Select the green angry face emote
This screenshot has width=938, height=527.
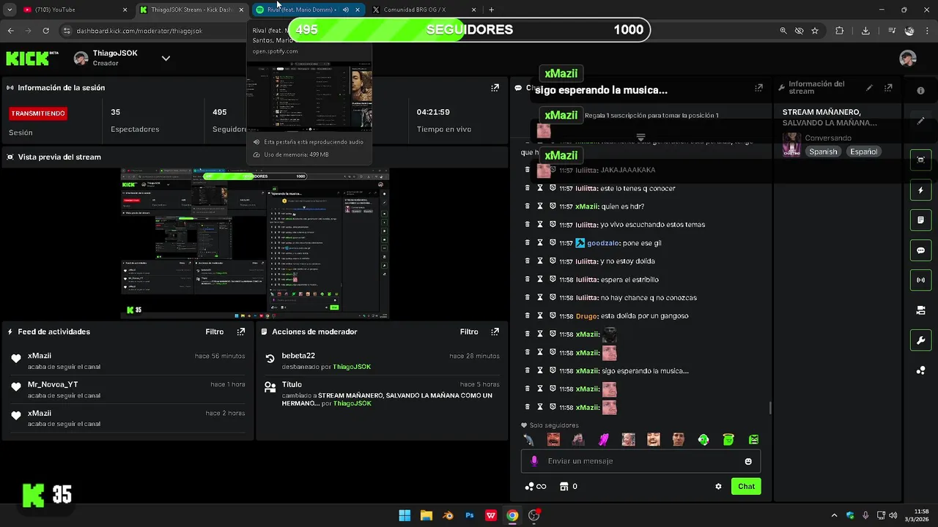pyautogui.click(x=753, y=439)
